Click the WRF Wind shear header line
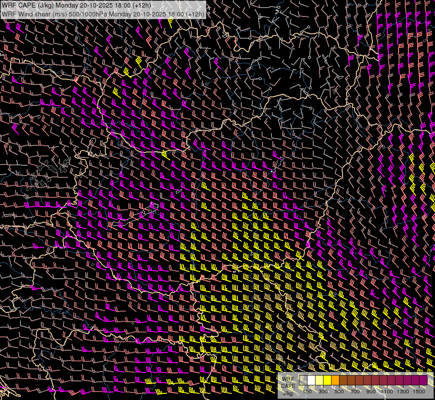Image resolution: width=435 pixels, height=400 pixels. (103, 14)
